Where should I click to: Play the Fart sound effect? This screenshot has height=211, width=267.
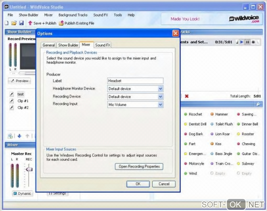(x=190, y=144)
